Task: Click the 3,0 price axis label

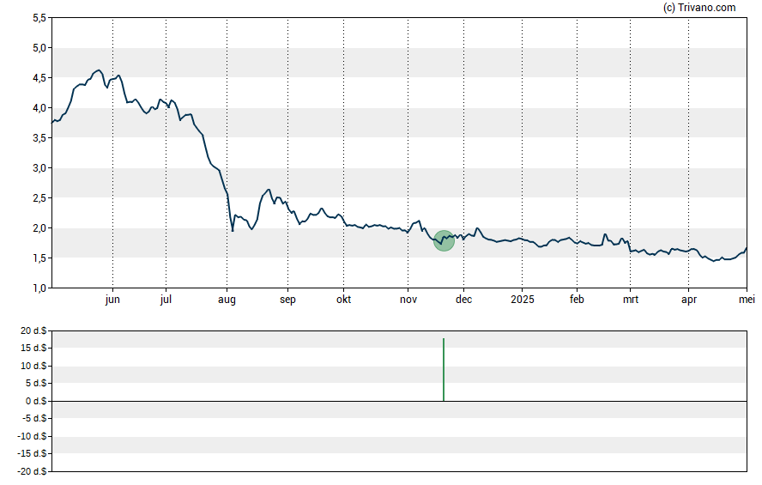Action: pyautogui.click(x=39, y=168)
